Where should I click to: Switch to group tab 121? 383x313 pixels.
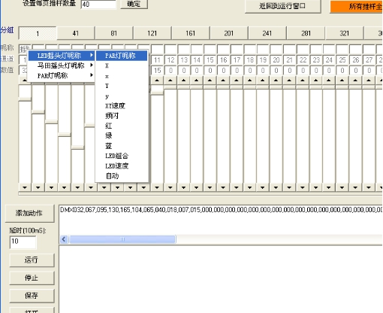[152, 33]
